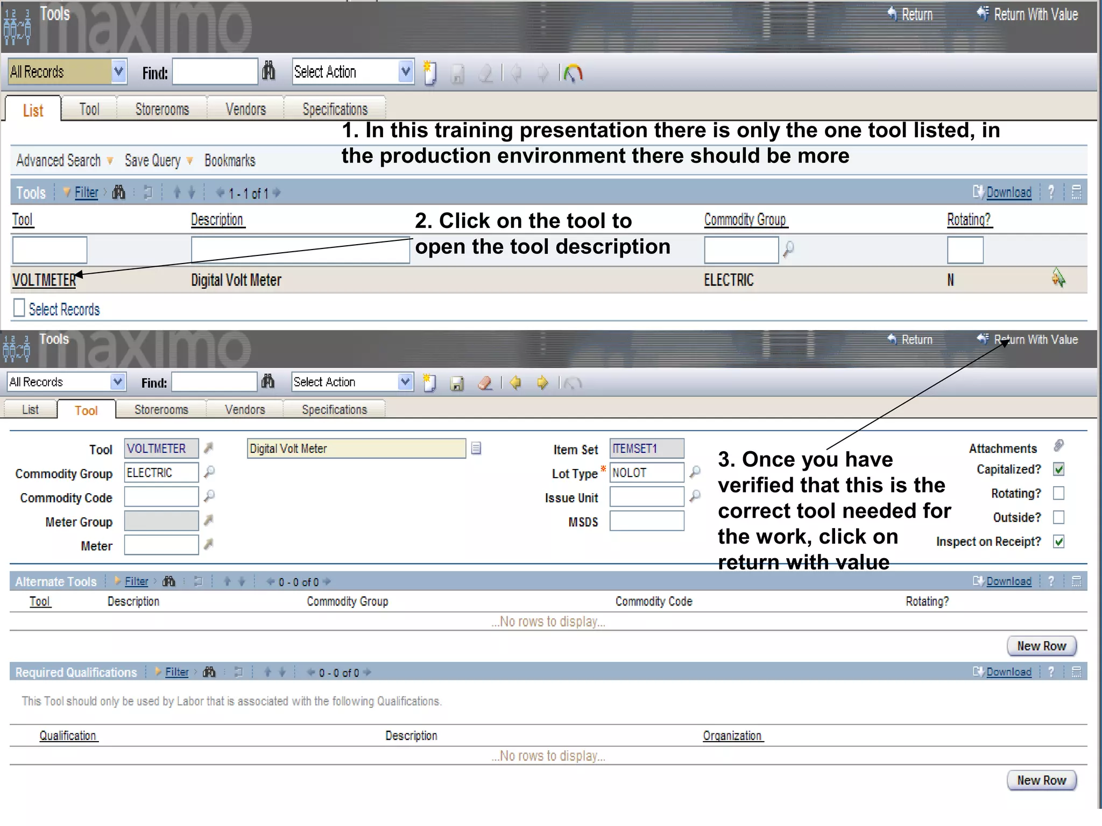This screenshot has height=826, width=1102.
Task: Go back to List tab in lower window
Action: click(30, 409)
